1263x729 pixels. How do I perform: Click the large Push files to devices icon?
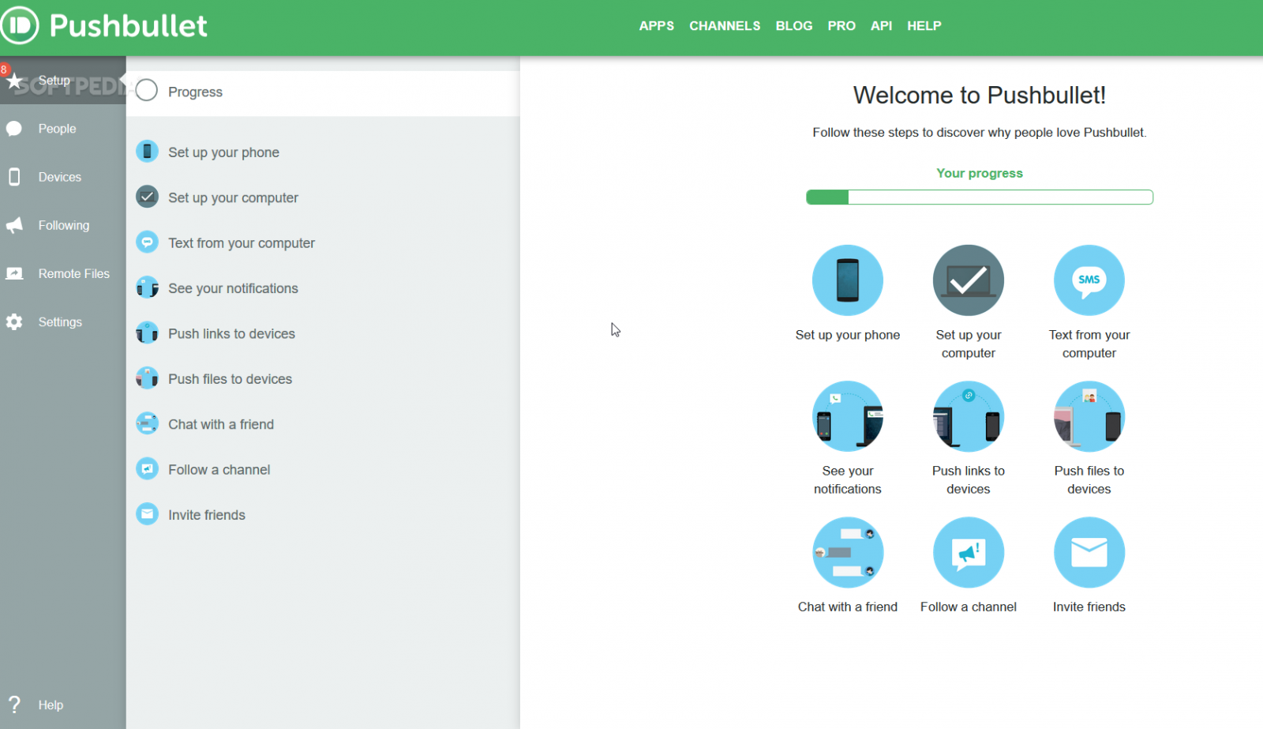1089,416
